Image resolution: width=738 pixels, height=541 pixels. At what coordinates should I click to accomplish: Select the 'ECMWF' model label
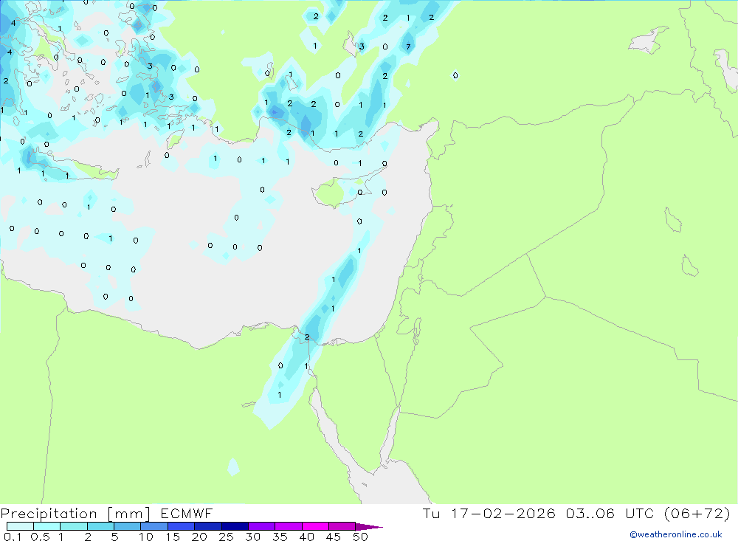[187, 514]
